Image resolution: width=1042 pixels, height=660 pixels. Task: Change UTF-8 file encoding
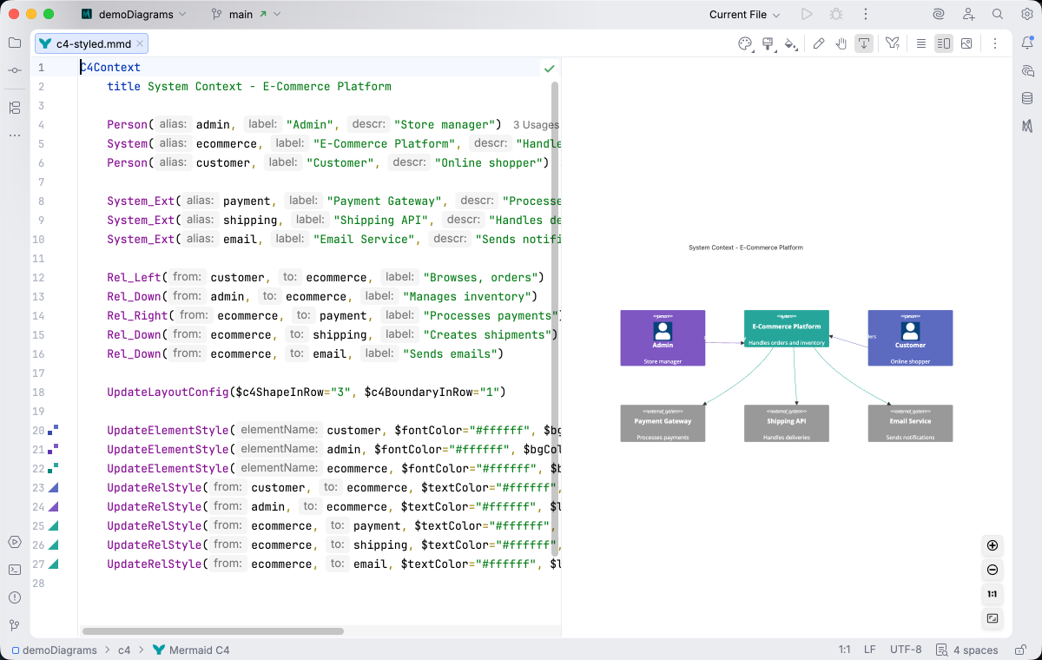point(906,650)
